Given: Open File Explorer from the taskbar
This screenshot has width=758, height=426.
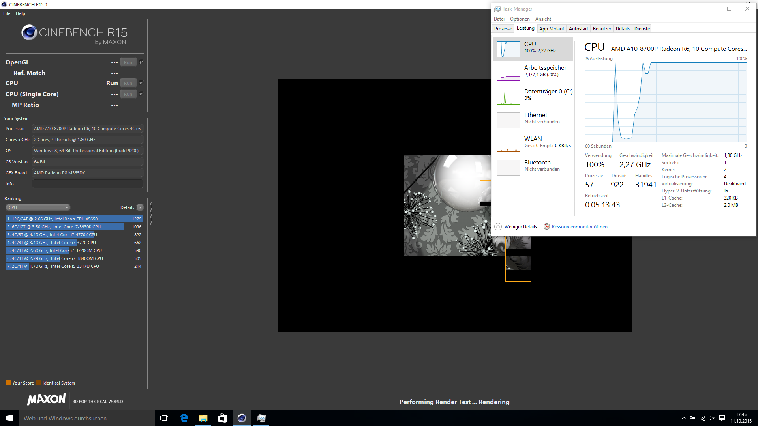Looking at the screenshot, I should [x=203, y=418].
